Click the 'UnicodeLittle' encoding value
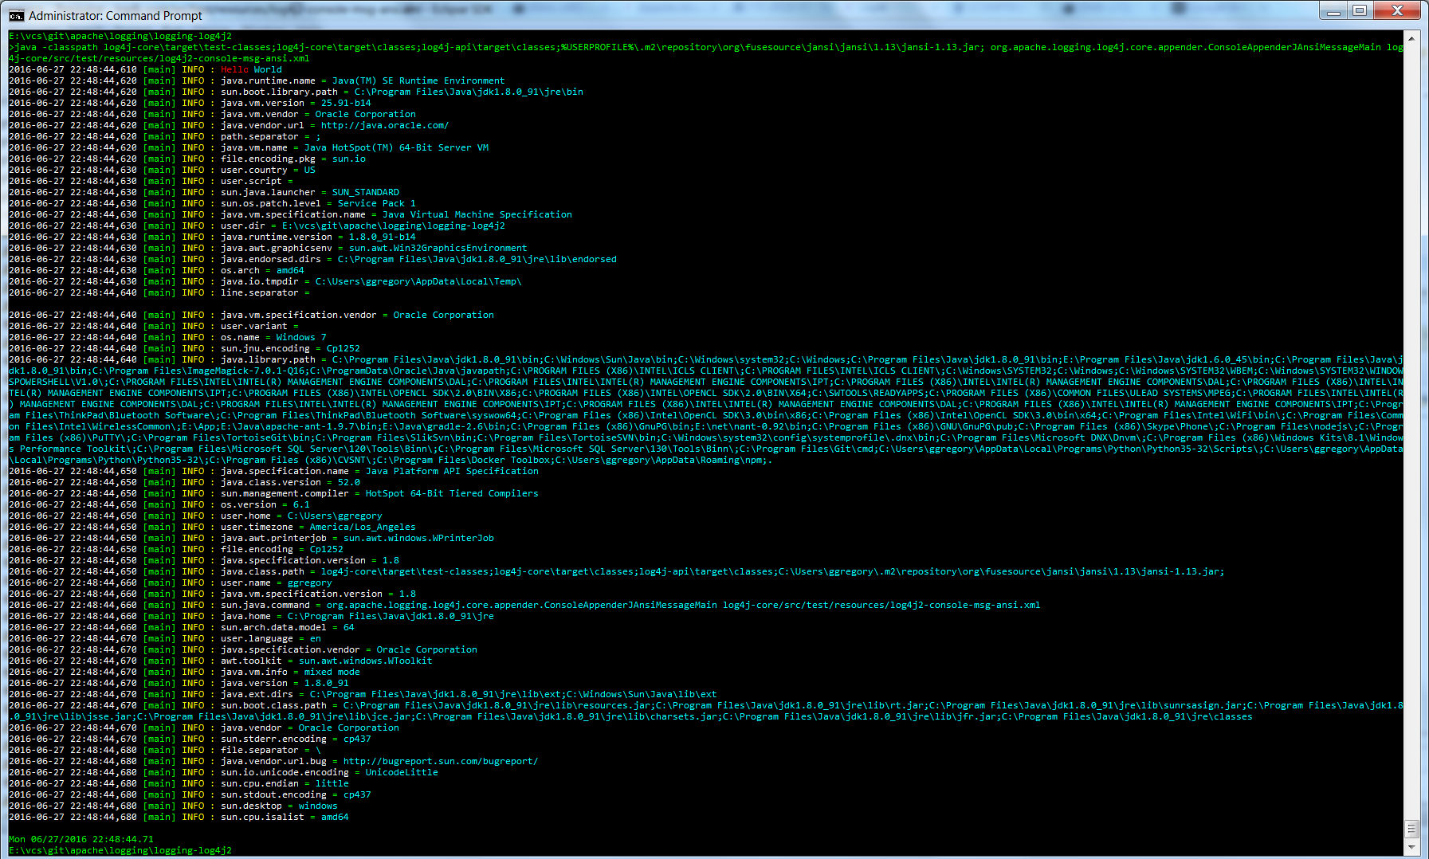 401,772
